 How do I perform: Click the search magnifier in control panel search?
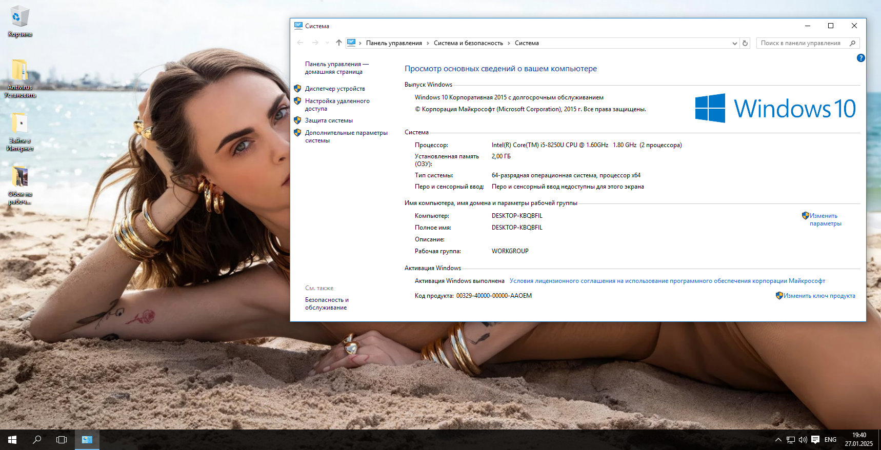852,43
